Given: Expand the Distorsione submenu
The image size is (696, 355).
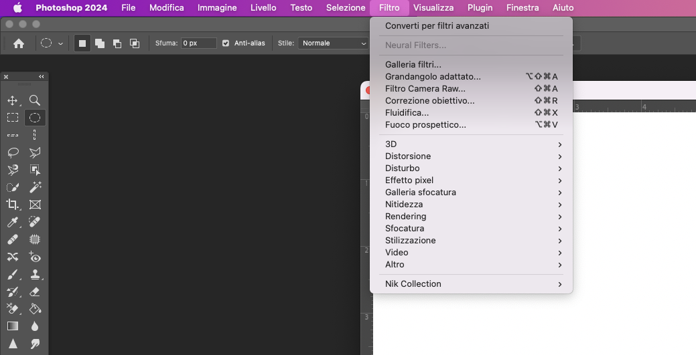Looking at the screenshot, I should click(x=472, y=156).
